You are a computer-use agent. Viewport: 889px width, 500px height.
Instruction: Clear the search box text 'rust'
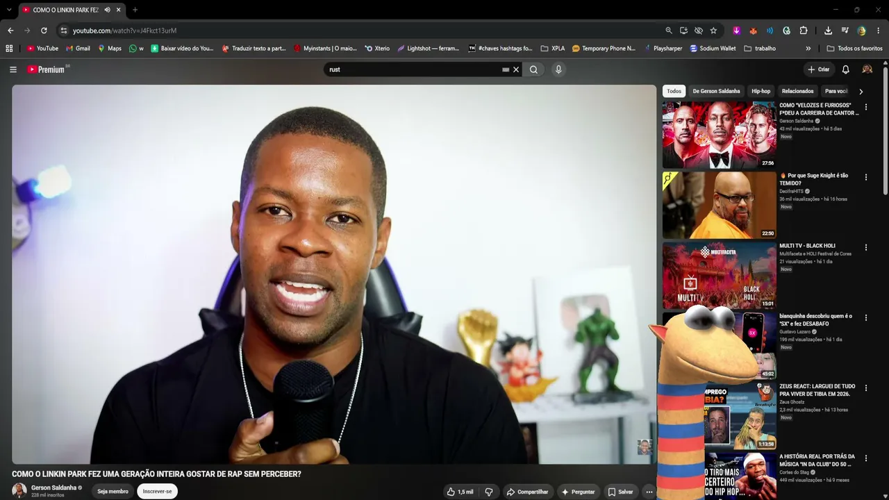(516, 69)
